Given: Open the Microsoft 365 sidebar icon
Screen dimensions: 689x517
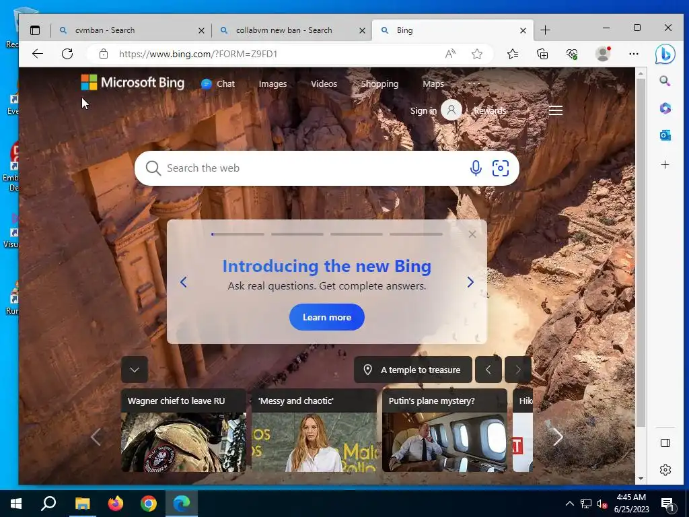Looking at the screenshot, I should click(x=665, y=108).
